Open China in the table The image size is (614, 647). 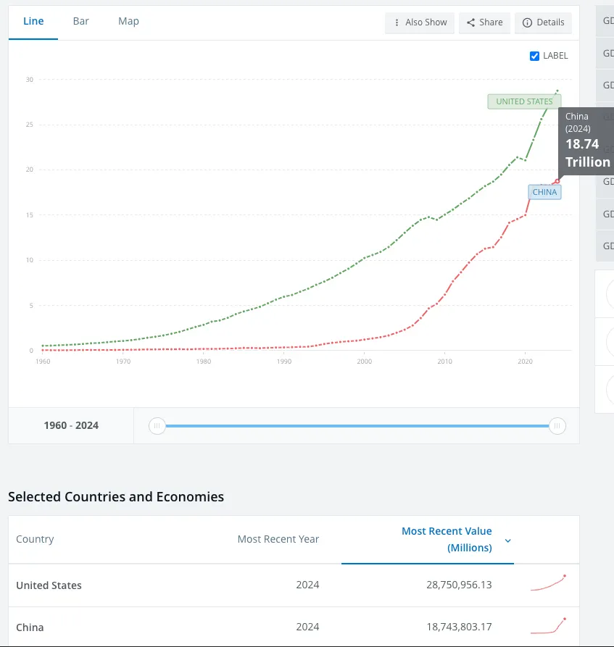tap(30, 627)
